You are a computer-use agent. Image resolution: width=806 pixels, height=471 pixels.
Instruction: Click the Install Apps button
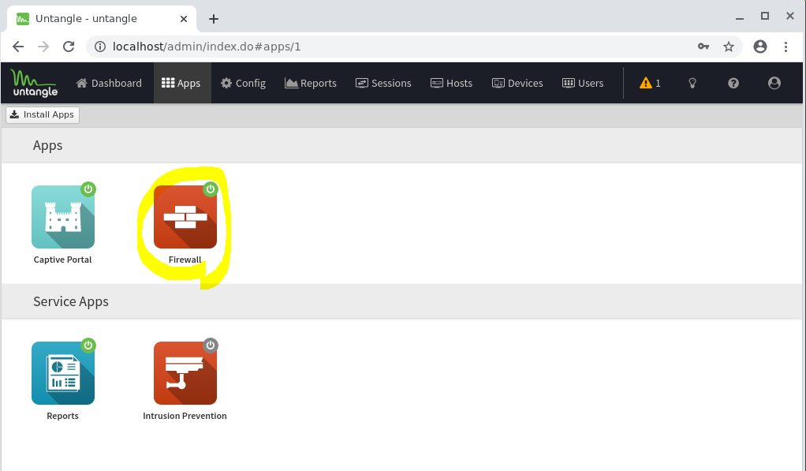[x=43, y=114]
